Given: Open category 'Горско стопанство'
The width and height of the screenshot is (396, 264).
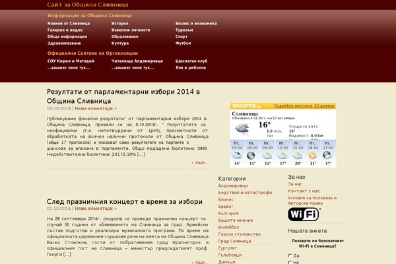Looking at the screenshot, I should 240,234.
